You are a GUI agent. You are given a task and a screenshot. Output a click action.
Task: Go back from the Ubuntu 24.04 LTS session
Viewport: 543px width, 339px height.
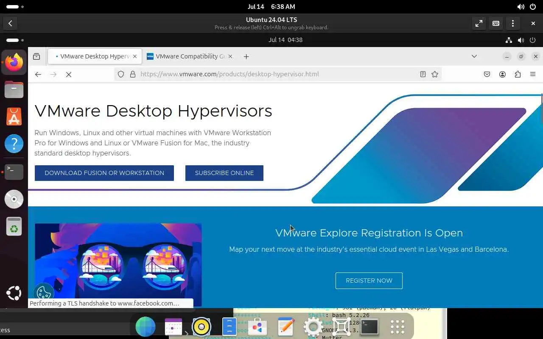tap(10, 23)
